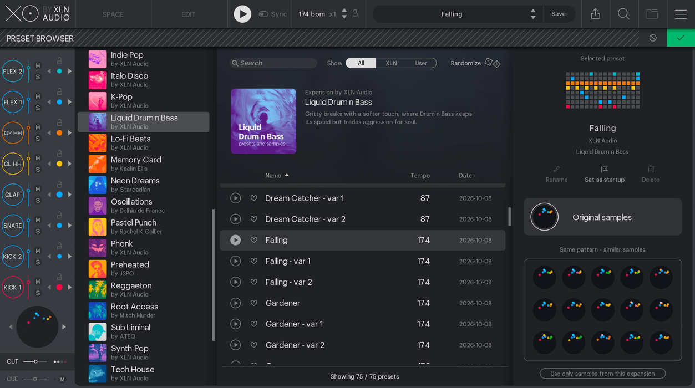The height and width of the screenshot is (388, 695).
Task: Next sample arrow for SNARE channel
Action: [70, 226]
